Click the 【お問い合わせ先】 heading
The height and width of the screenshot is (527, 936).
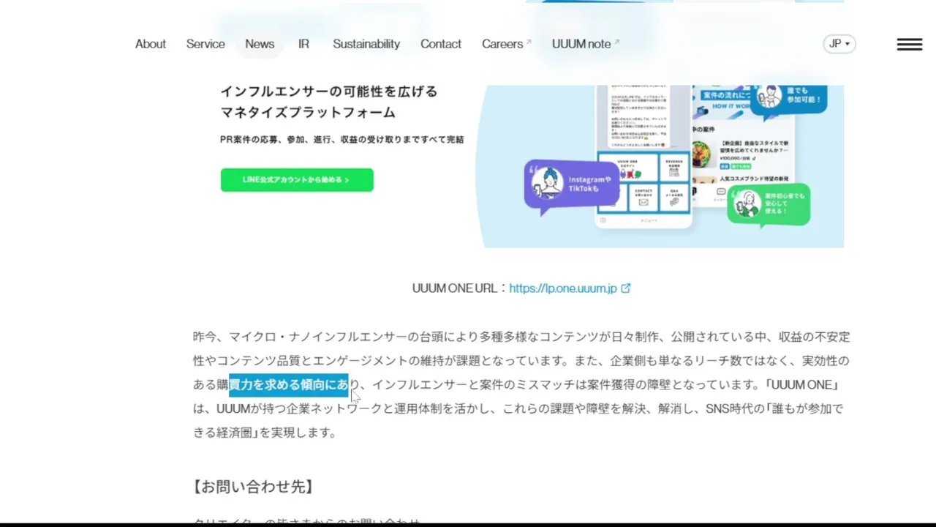pos(254,487)
